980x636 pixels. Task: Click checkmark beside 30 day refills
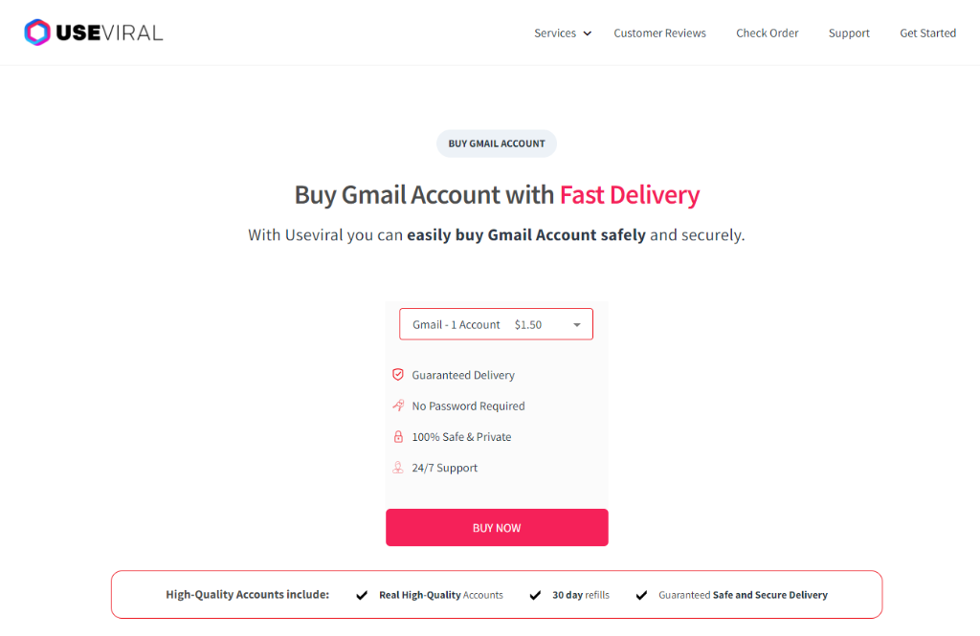[535, 596]
